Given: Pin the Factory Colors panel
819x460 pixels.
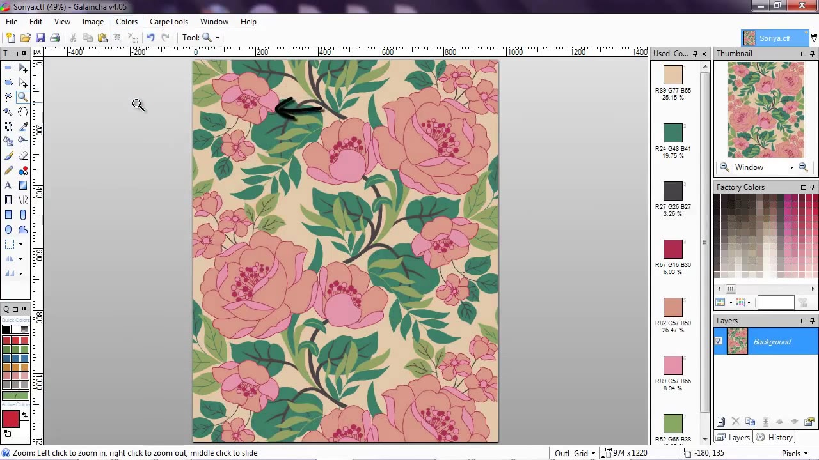Looking at the screenshot, I should tap(813, 187).
